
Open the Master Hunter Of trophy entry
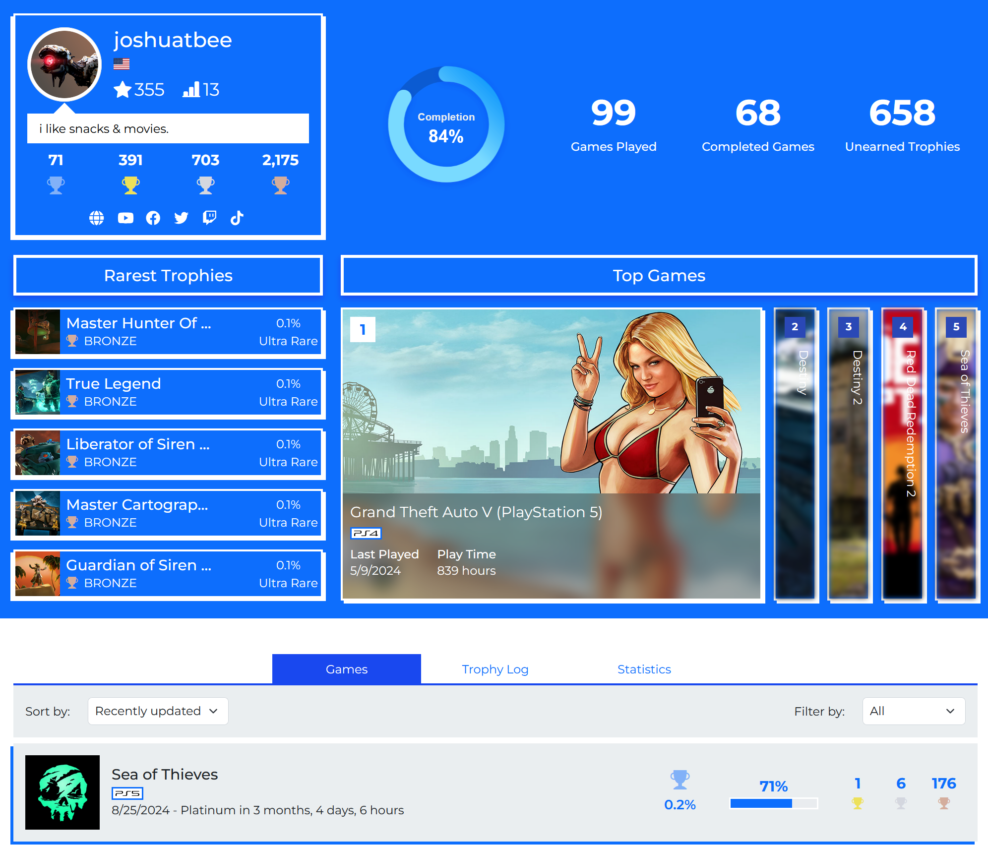click(x=168, y=332)
